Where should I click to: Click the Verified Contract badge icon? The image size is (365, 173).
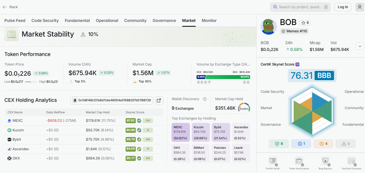[352, 161]
